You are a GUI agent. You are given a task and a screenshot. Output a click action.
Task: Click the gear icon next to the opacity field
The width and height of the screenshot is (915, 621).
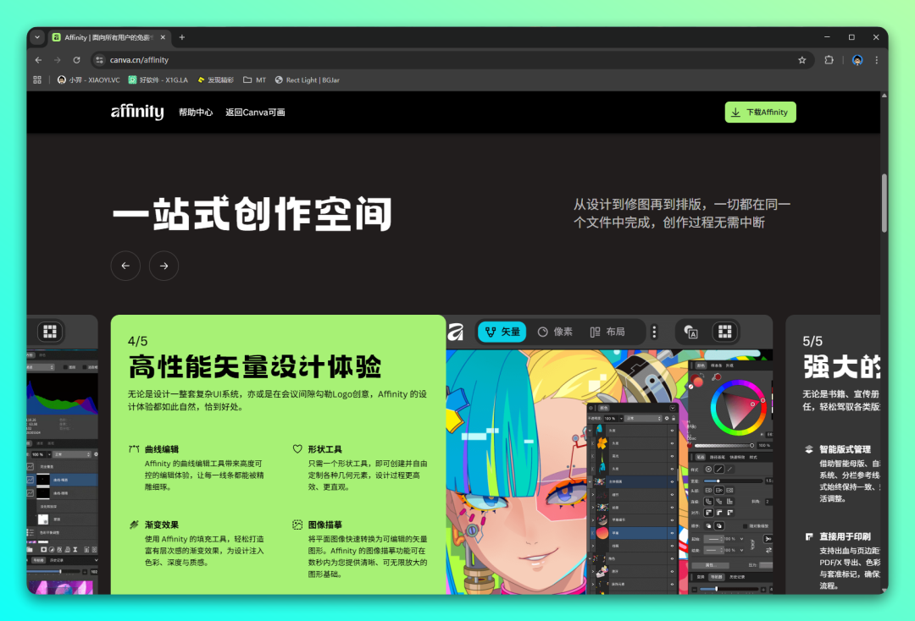click(x=665, y=417)
